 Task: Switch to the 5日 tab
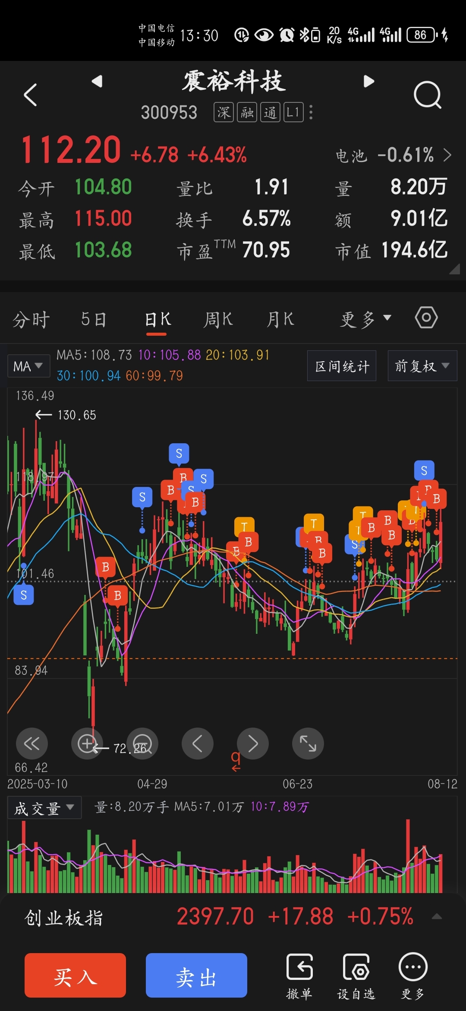[x=94, y=320]
